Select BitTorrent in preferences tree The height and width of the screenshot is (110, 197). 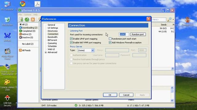[x=52, y=40]
